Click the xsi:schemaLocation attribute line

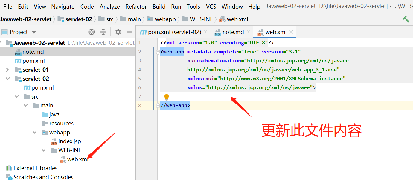[x=268, y=61]
